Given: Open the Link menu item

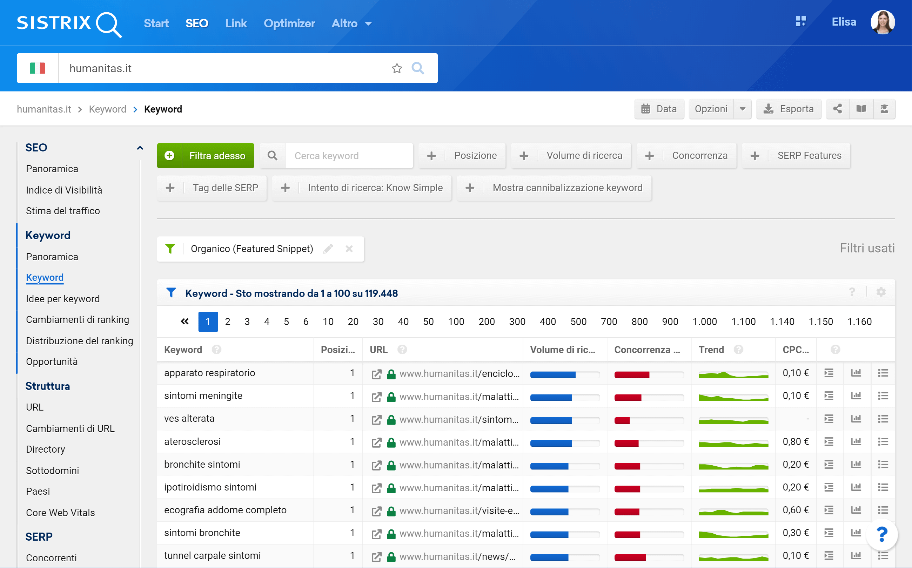Looking at the screenshot, I should [x=236, y=23].
